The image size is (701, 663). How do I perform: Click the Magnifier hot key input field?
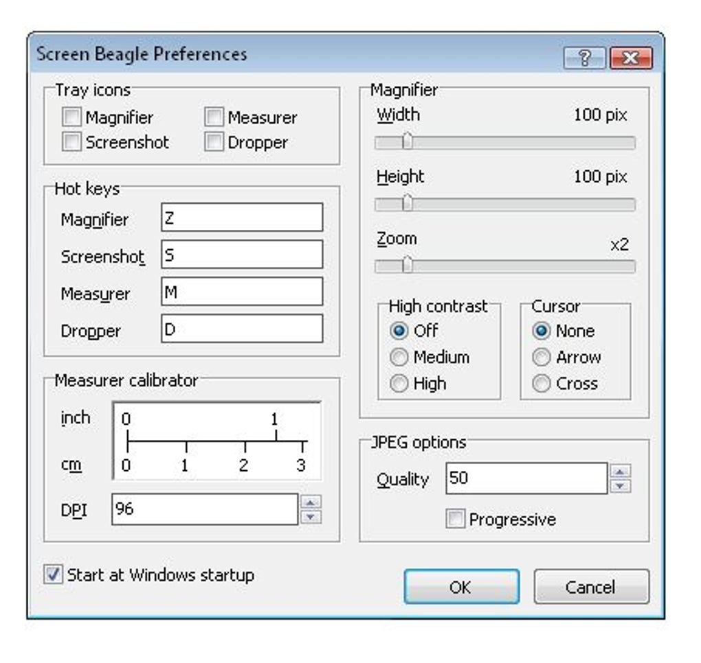point(242,218)
